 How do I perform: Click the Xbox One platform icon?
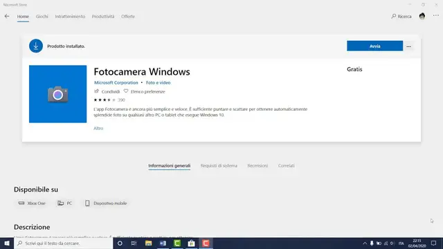point(21,203)
